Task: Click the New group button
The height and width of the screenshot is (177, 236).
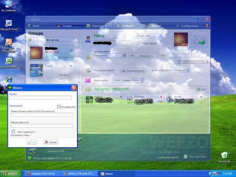Action: click(x=51, y=40)
